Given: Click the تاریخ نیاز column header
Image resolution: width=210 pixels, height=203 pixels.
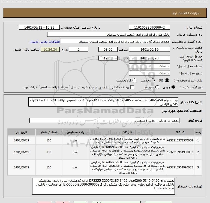Looking at the screenshot, I should tap(22, 132).
